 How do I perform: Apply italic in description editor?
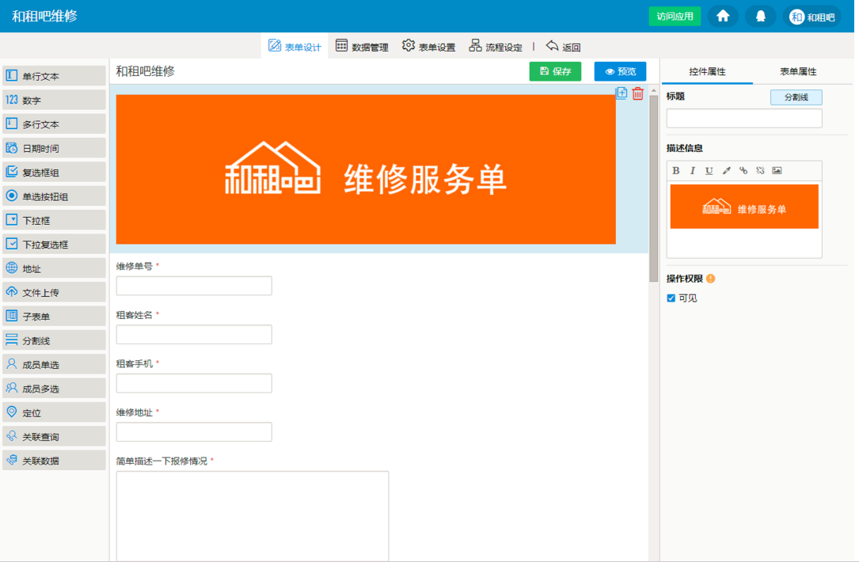(x=693, y=171)
